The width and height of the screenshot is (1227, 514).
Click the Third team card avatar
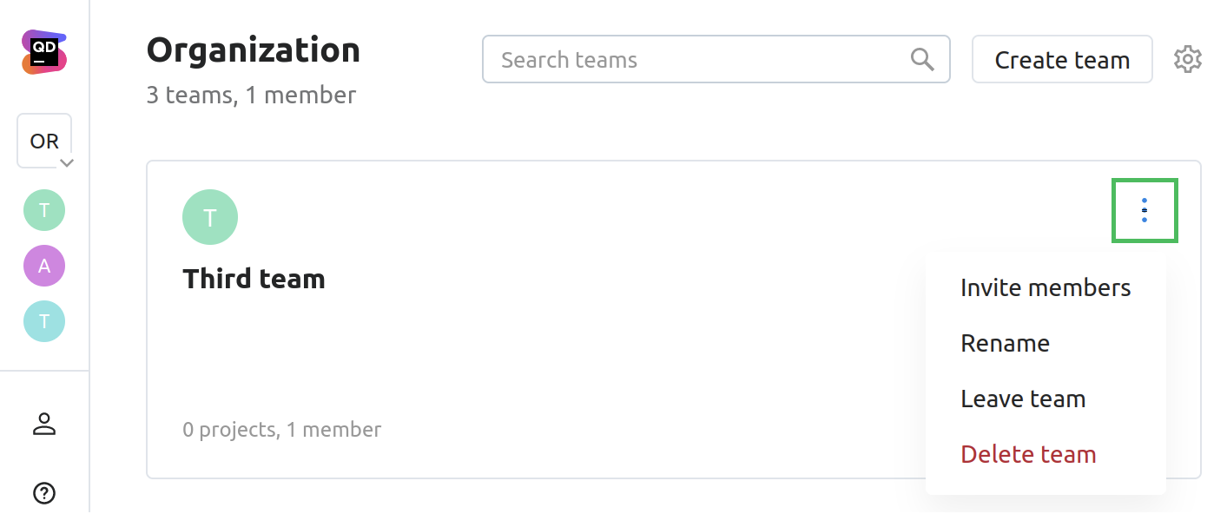pos(210,217)
